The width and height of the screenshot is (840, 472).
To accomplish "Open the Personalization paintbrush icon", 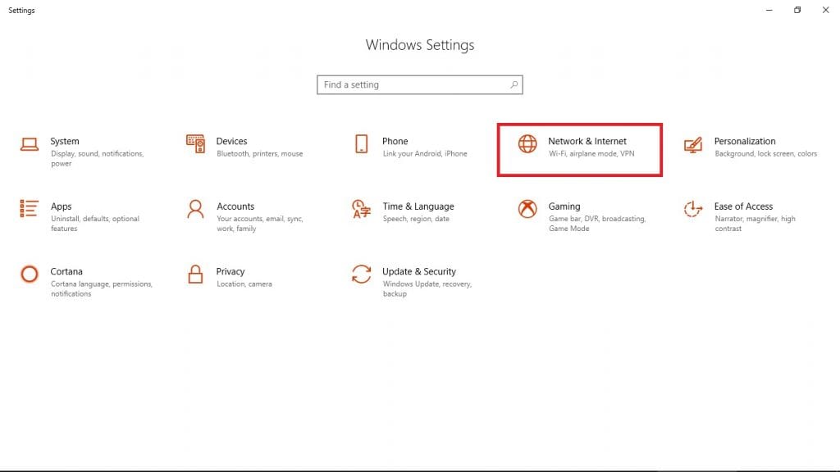I will pyautogui.click(x=692, y=144).
